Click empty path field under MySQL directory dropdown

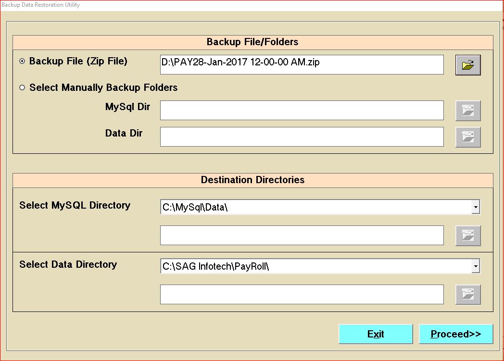click(x=302, y=235)
